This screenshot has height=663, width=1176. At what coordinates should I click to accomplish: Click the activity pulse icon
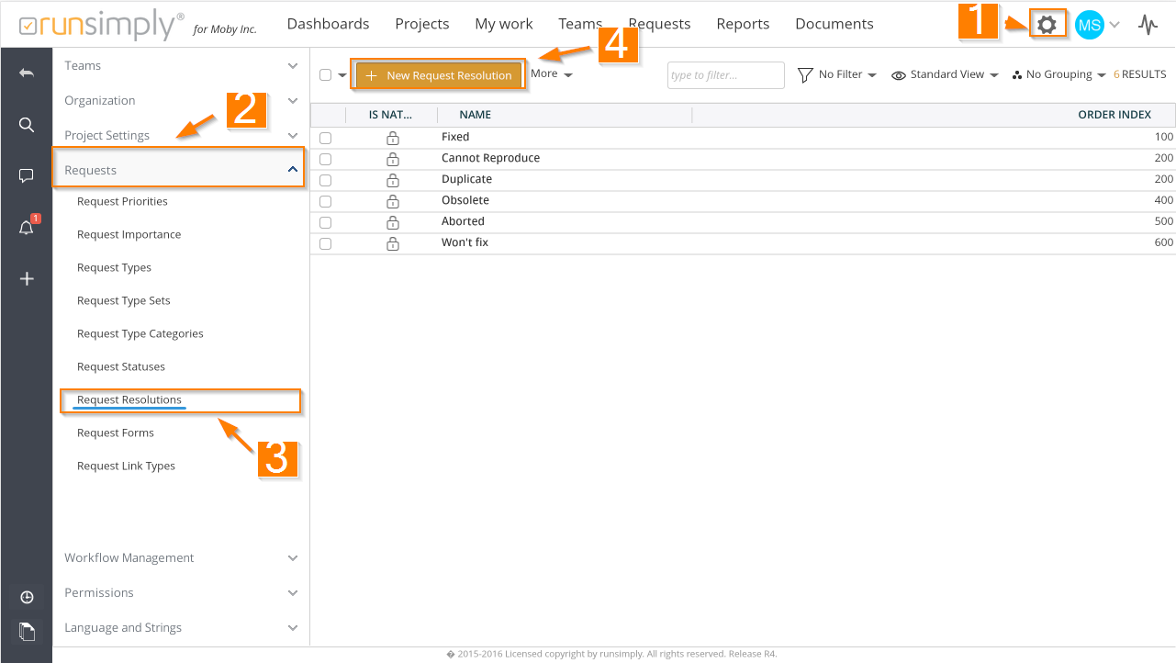click(1148, 25)
